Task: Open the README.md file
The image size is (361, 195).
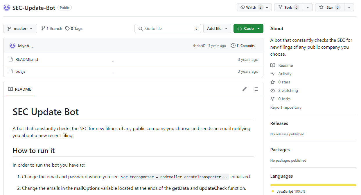Action: click(27, 59)
